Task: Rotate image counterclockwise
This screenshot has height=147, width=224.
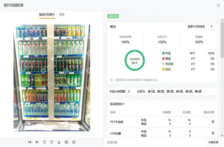Action: 44,142
